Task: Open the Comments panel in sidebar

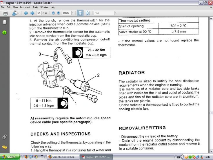Action: (4, 147)
